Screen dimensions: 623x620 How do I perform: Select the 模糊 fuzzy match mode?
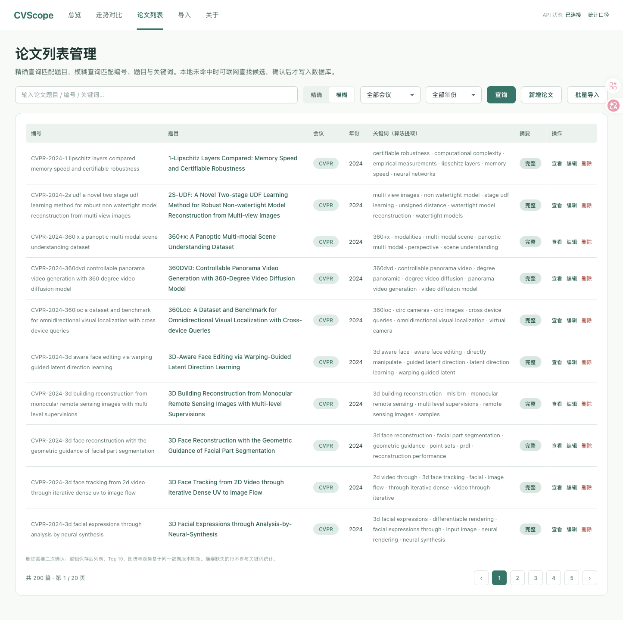[x=342, y=95]
